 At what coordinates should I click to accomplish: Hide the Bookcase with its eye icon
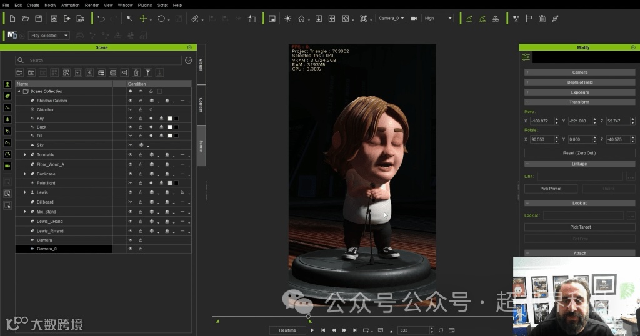point(131,174)
